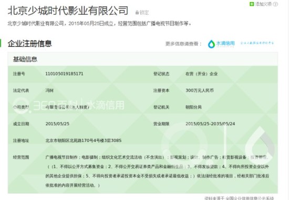Click the 锁定 lock icon
This screenshot has width=289, height=200.
click(137, 13)
